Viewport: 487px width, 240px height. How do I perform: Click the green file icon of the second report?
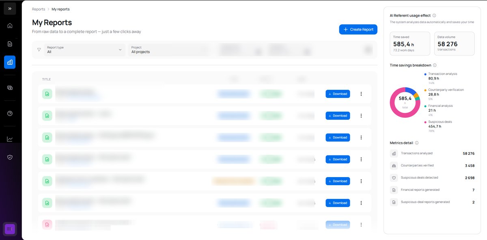pyautogui.click(x=47, y=116)
